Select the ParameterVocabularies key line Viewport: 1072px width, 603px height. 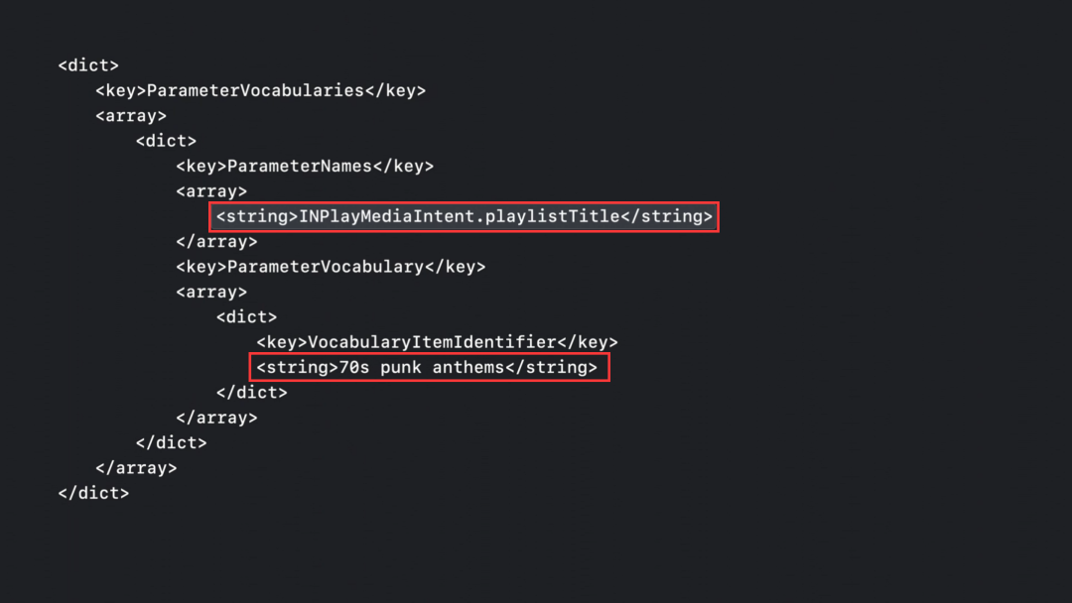260,91
